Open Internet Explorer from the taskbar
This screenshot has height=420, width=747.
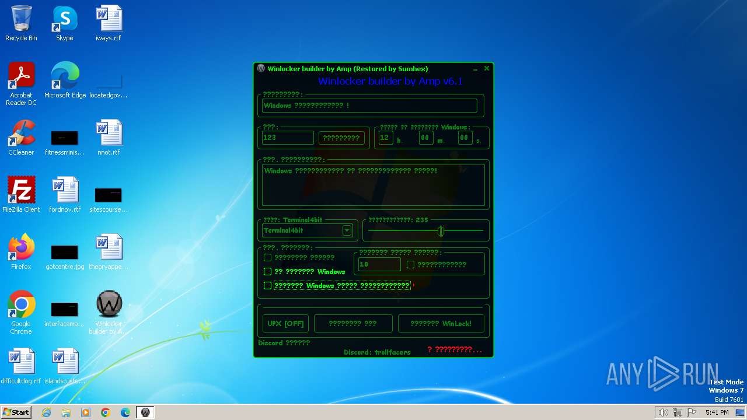tap(46, 412)
